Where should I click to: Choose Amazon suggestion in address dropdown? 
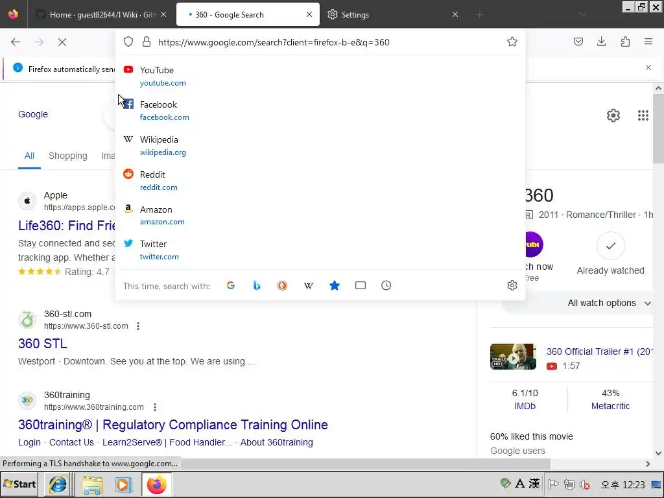[320, 215]
